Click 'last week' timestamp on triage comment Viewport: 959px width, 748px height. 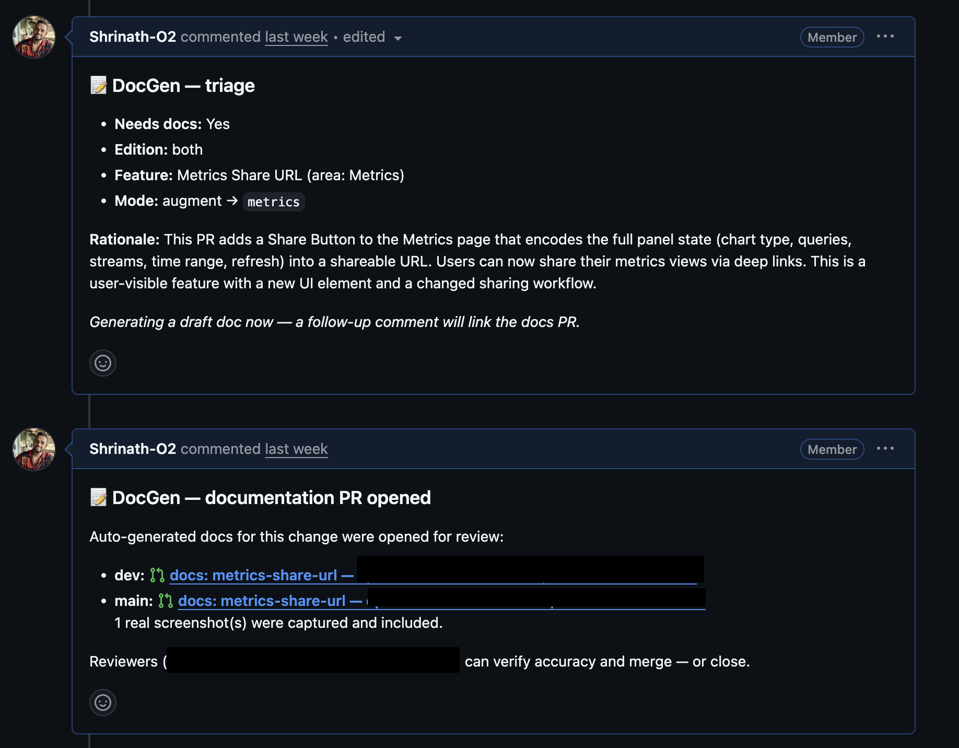(x=296, y=37)
